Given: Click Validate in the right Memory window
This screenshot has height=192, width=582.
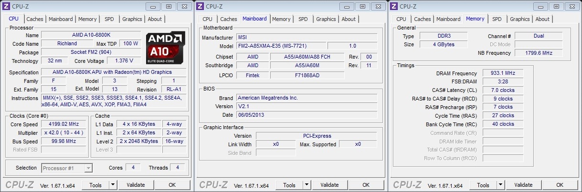Looking at the screenshot, I should click(x=523, y=185).
